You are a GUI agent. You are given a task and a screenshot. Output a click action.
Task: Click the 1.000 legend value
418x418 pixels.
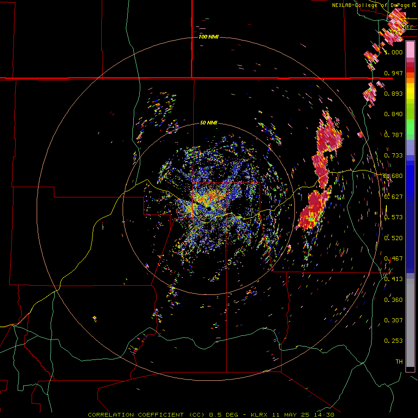[393, 52]
